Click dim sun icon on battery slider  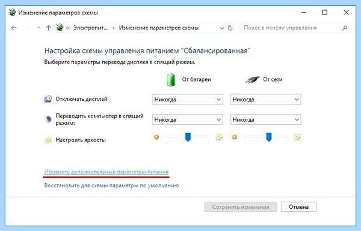156,137
